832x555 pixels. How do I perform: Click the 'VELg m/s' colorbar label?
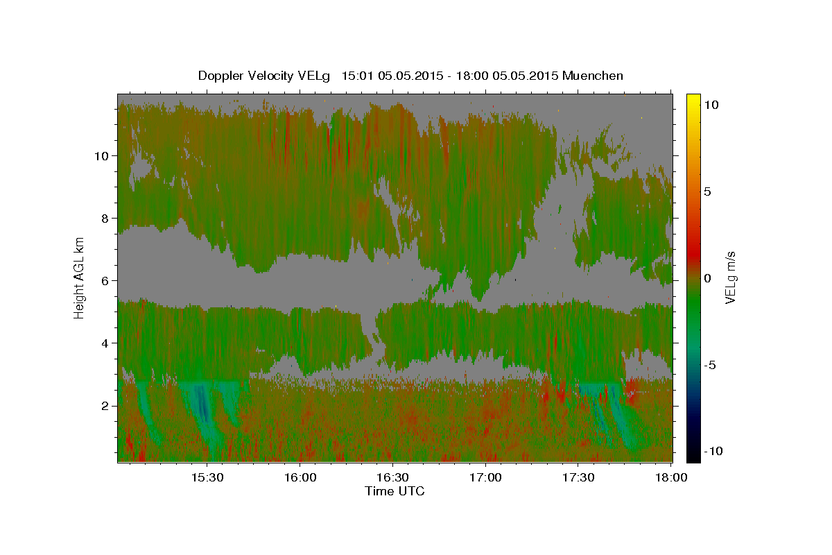coord(730,279)
